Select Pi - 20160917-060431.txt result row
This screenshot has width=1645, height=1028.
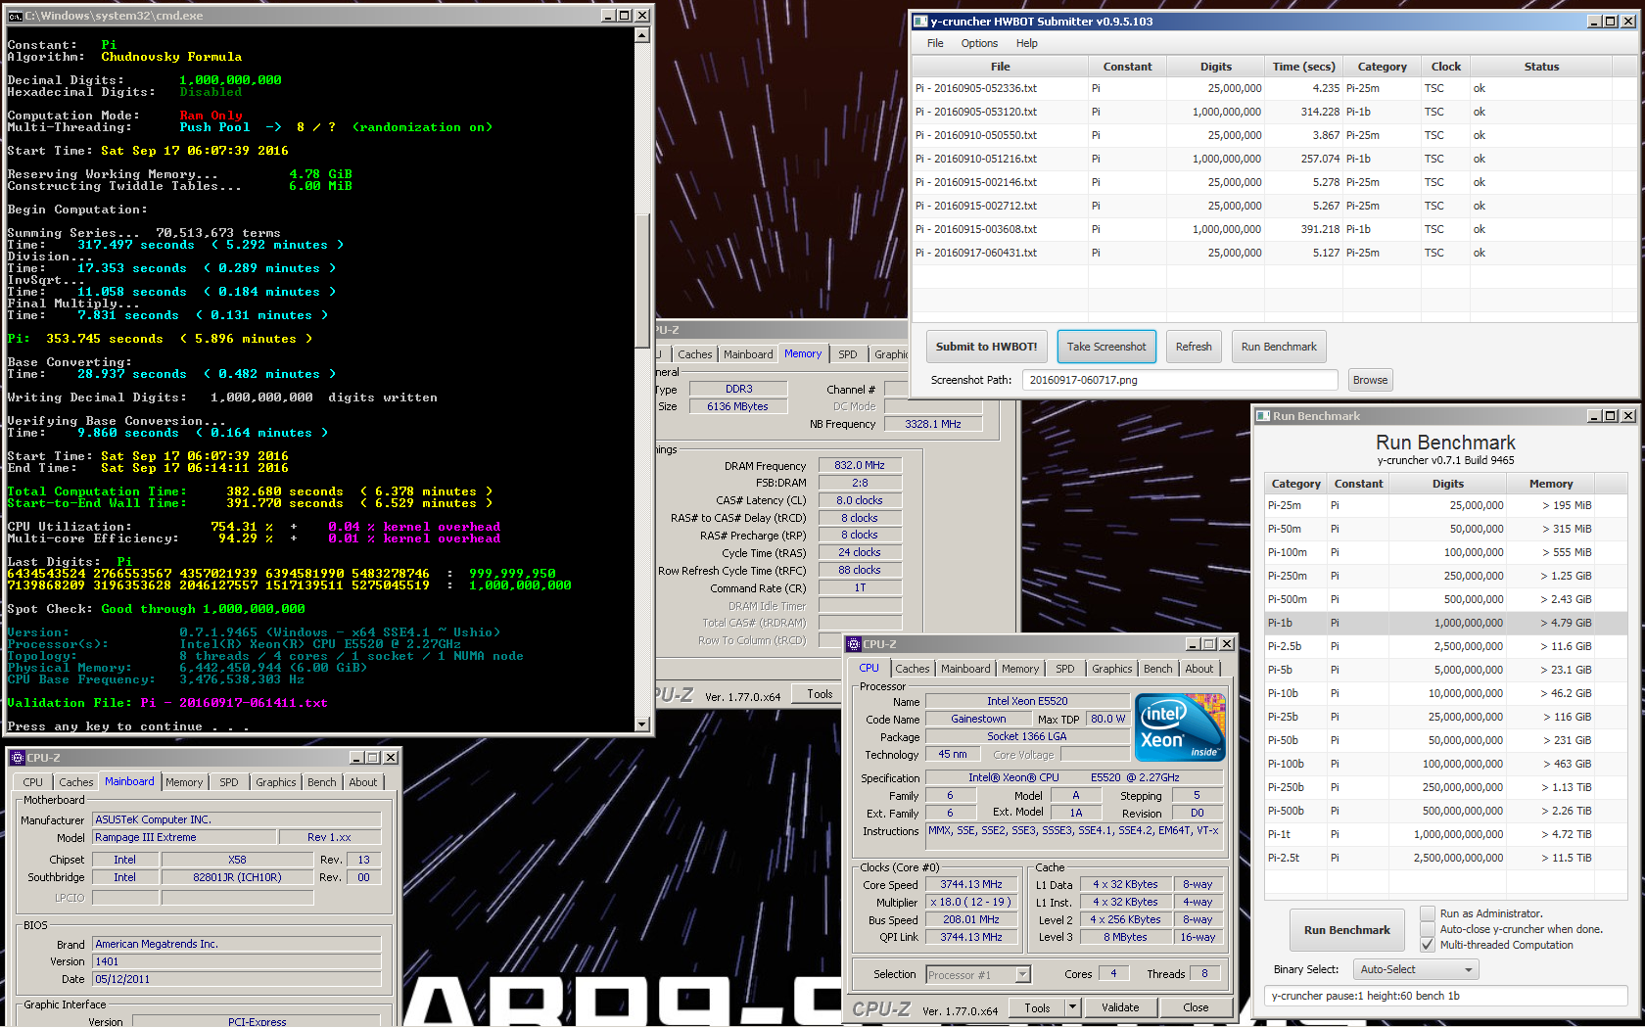[1274, 253]
